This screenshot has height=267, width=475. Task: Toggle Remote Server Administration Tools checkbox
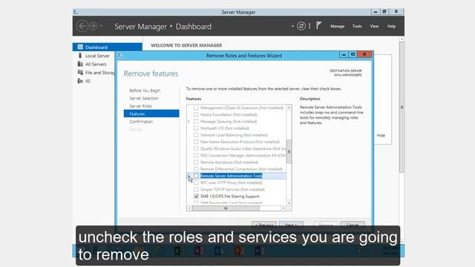point(196,176)
